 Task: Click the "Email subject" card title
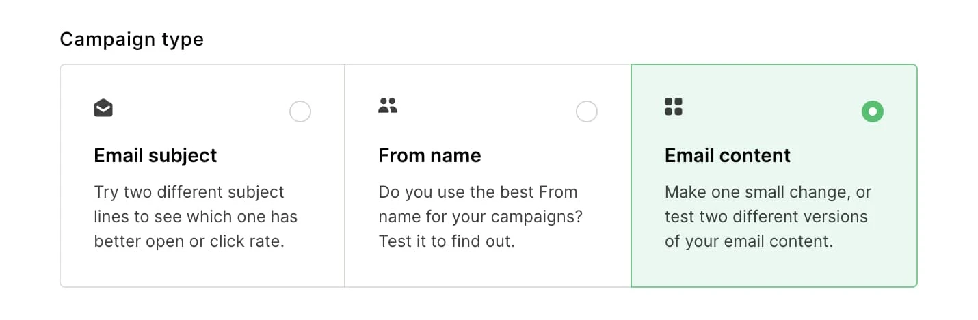pos(155,156)
